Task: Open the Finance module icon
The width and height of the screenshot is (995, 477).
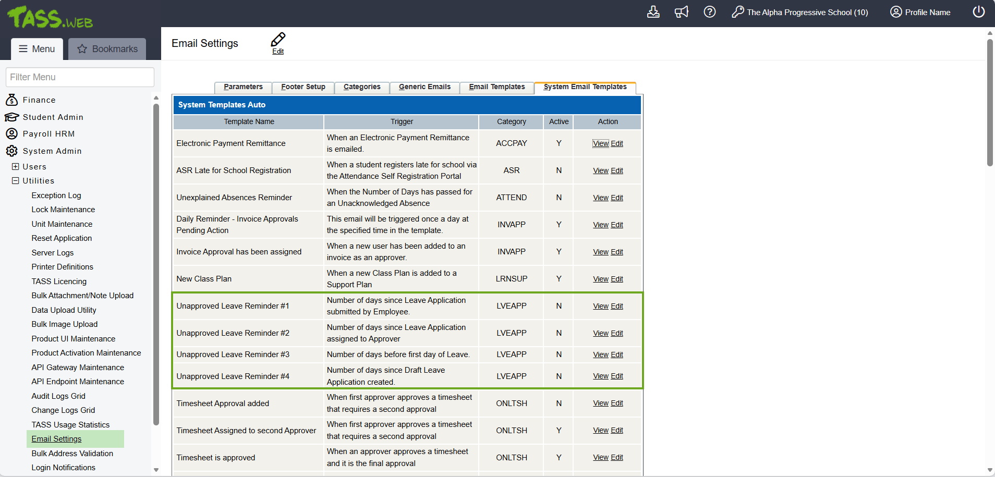Action: pos(11,100)
